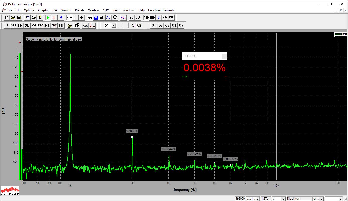Screen dimensions: 348x201
Task: Show the IR impulse response view
Action: (x=6, y=25)
